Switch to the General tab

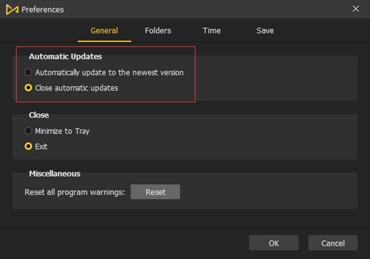point(104,31)
